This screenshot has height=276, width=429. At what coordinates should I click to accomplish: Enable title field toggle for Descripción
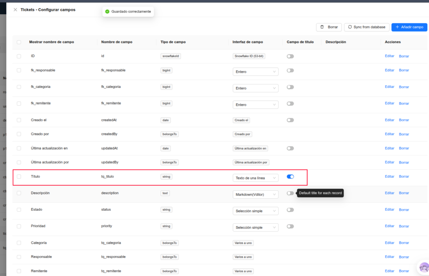coord(290,193)
